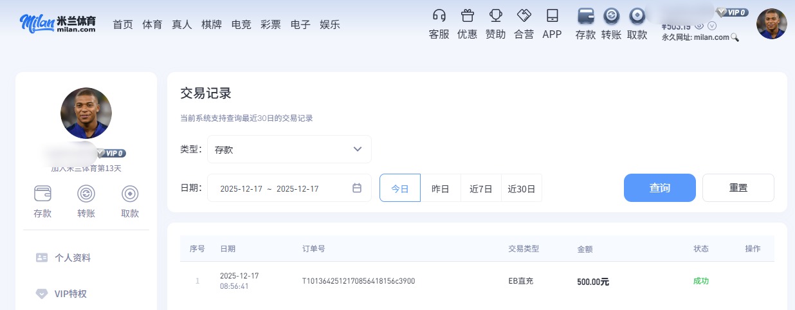Select the 昨日 date filter
The height and width of the screenshot is (310, 795).
pos(441,188)
